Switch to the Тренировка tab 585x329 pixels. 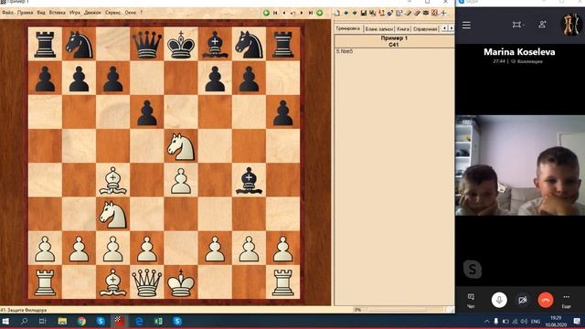[347, 28]
